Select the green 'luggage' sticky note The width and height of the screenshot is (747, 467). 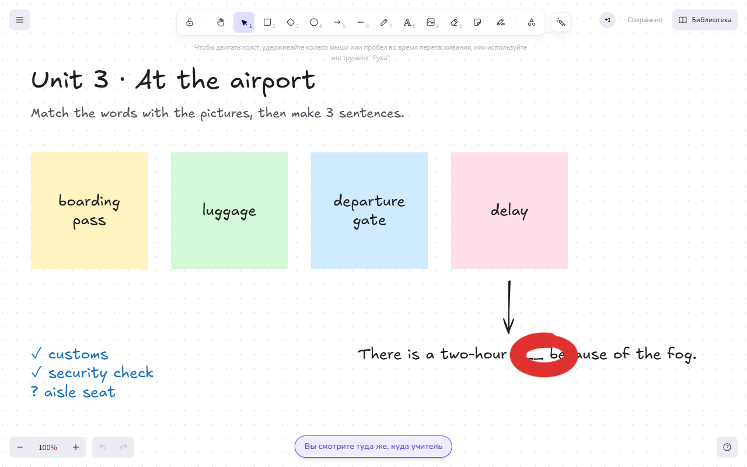point(229,211)
